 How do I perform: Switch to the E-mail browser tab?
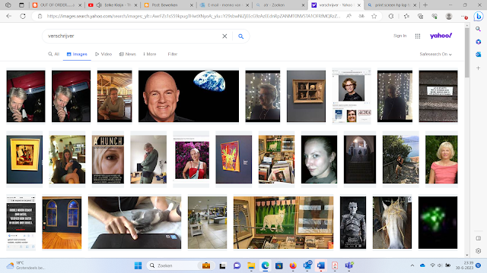[224, 5]
